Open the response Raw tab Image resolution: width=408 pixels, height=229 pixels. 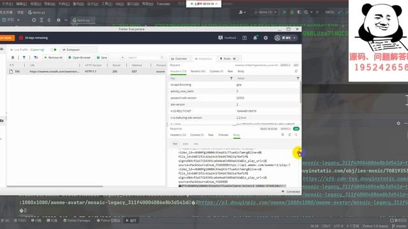211,135
